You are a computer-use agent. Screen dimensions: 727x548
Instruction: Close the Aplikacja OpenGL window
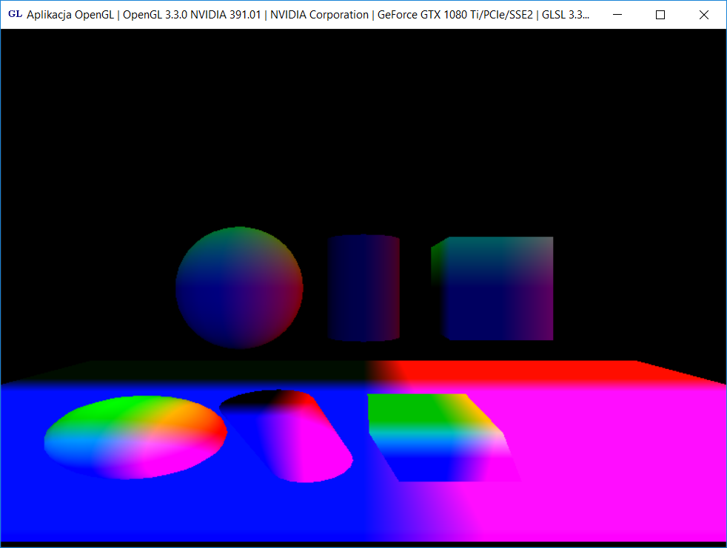(704, 15)
